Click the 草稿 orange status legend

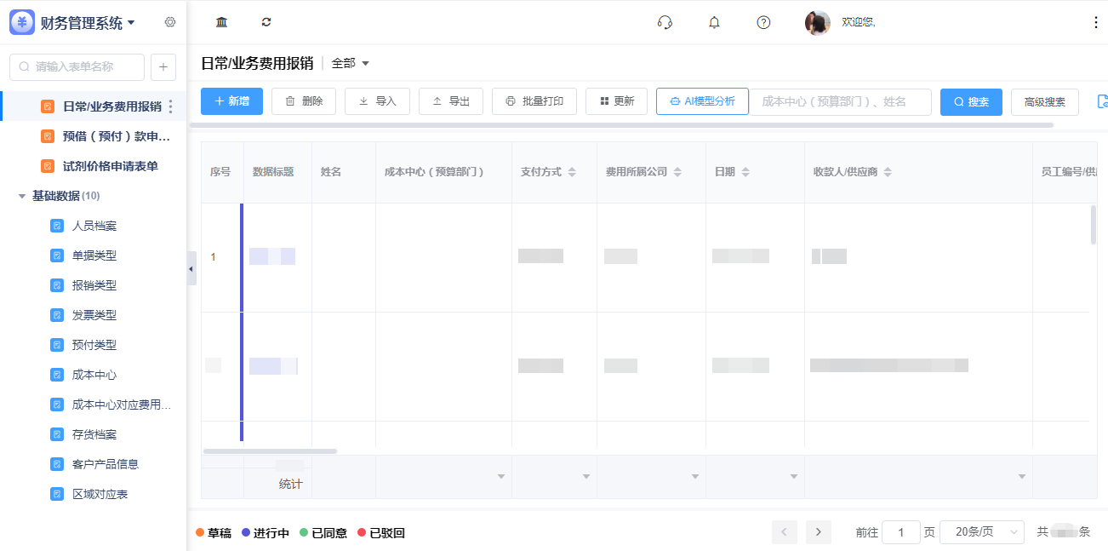[x=214, y=533]
